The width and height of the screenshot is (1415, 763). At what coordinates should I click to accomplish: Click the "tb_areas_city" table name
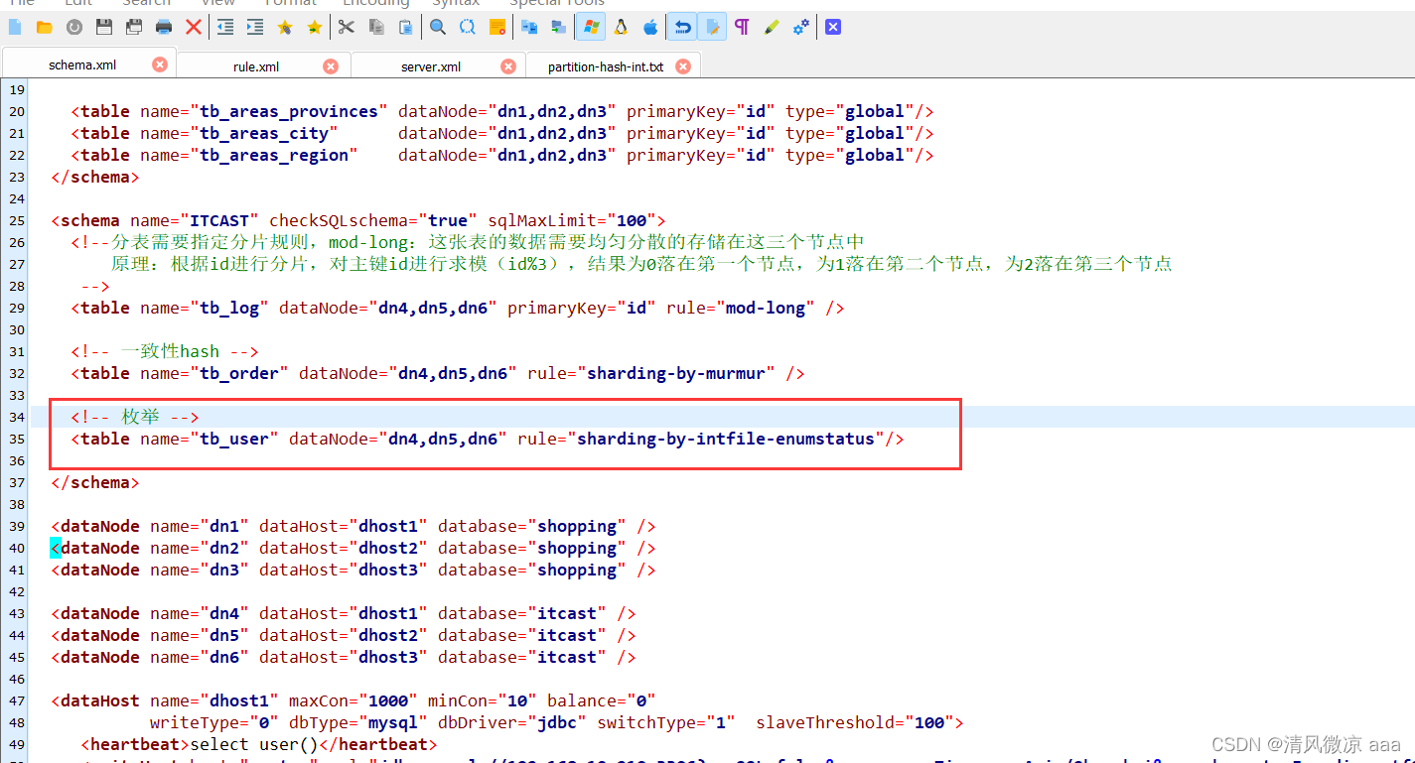pos(264,133)
